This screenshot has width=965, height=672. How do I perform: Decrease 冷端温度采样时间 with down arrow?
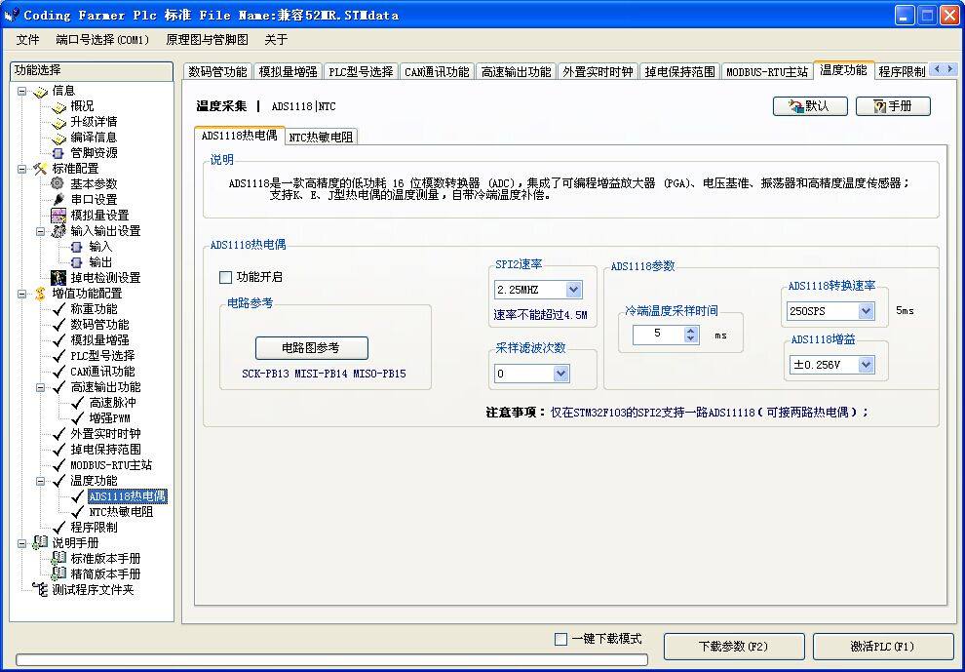tap(690, 339)
